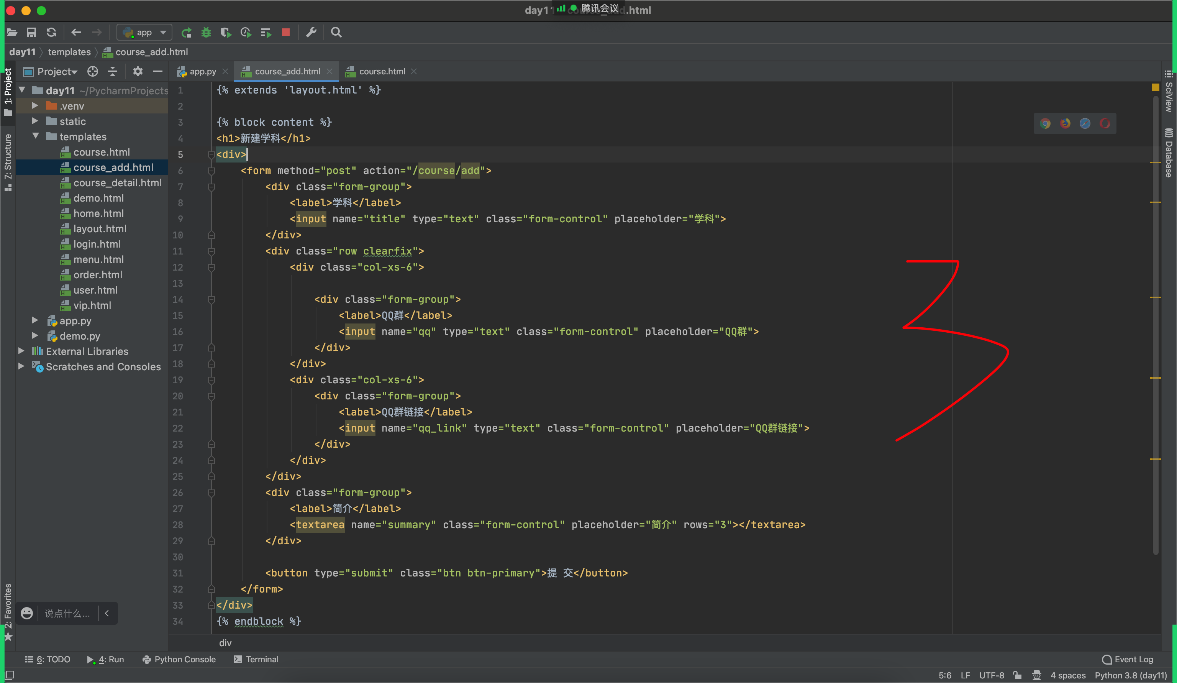
Task: Click the red Stop button
Action: 286,32
